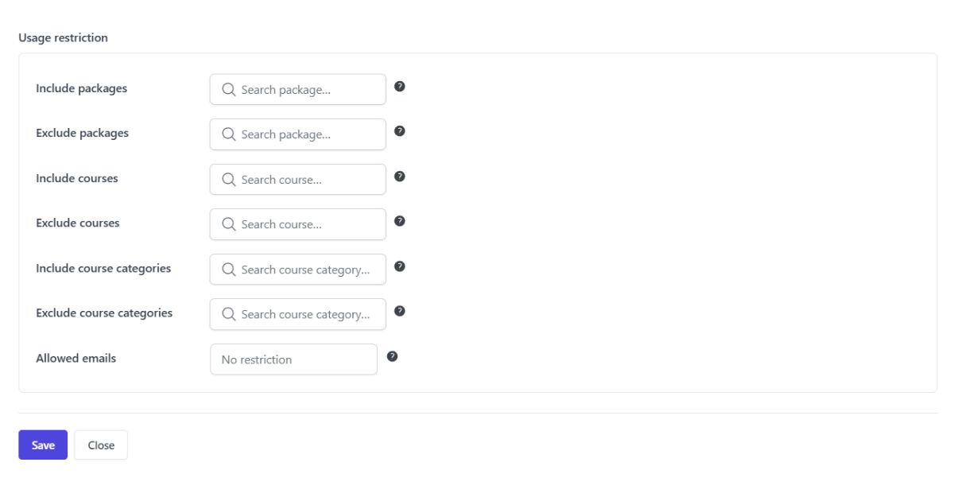This screenshot has width=954, height=501.
Task: Click the Exclude course categories help icon
Action: point(399,312)
